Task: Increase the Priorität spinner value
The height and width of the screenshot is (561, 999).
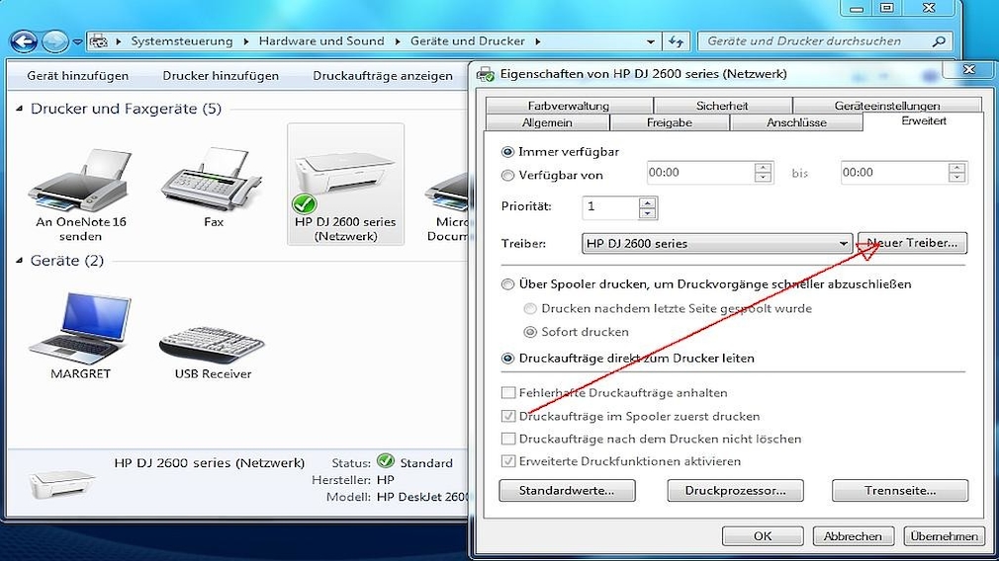Action: [x=648, y=202]
